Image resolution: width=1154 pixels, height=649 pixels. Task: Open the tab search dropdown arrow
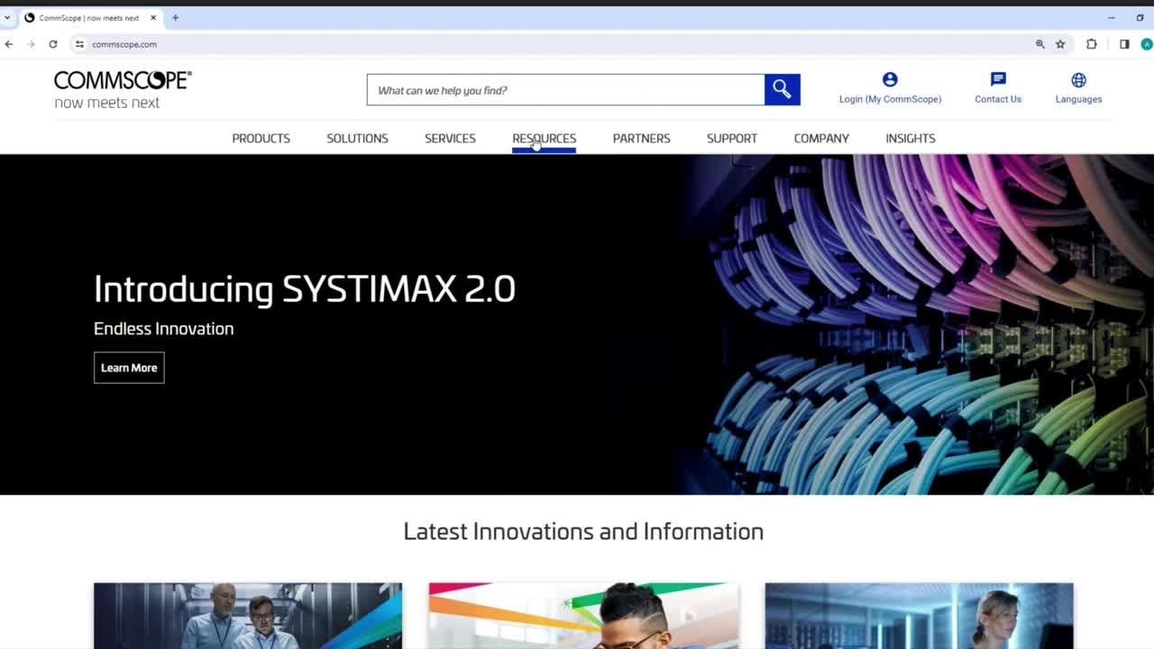click(x=7, y=17)
